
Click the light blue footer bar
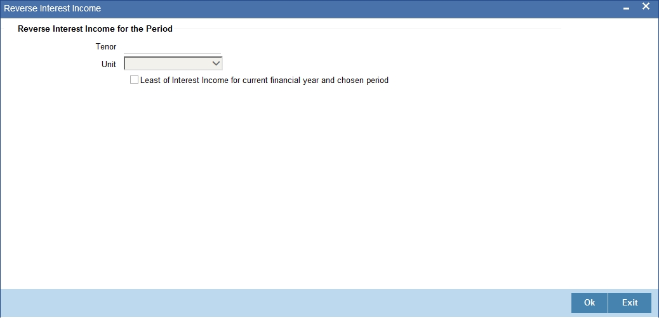point(286,303)
